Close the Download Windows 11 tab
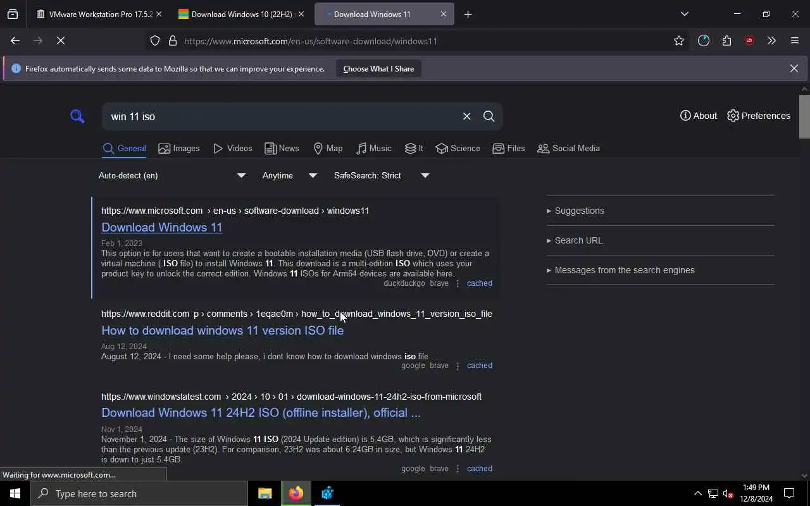Screen dimensions: 810x506 click(x=443, y=14)
